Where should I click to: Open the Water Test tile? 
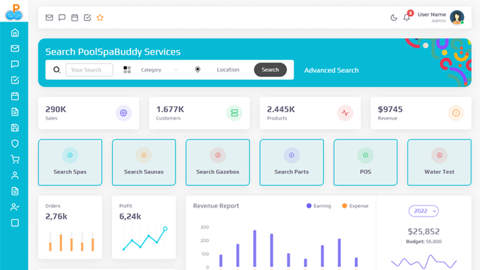tap(439, 162)
